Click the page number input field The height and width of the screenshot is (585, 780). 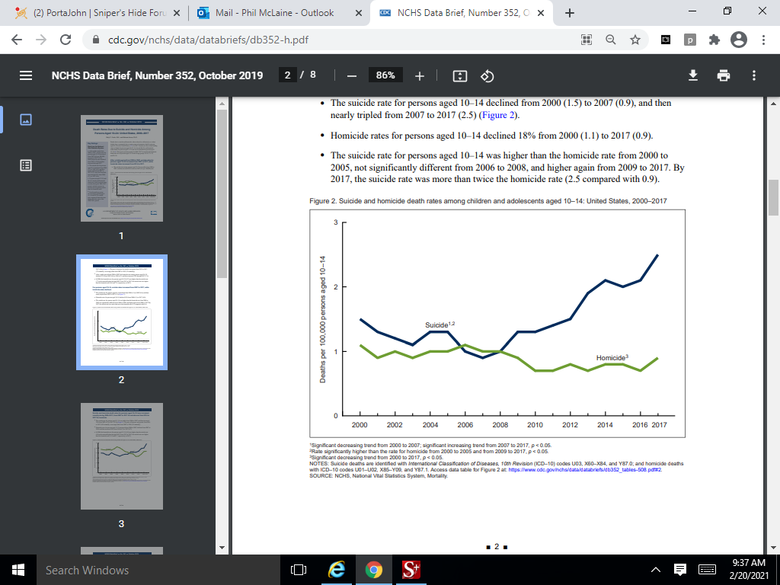(x=287, y=75)
